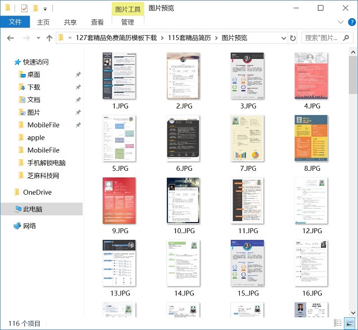Click the pin icon beside 图片

point(78,112)
